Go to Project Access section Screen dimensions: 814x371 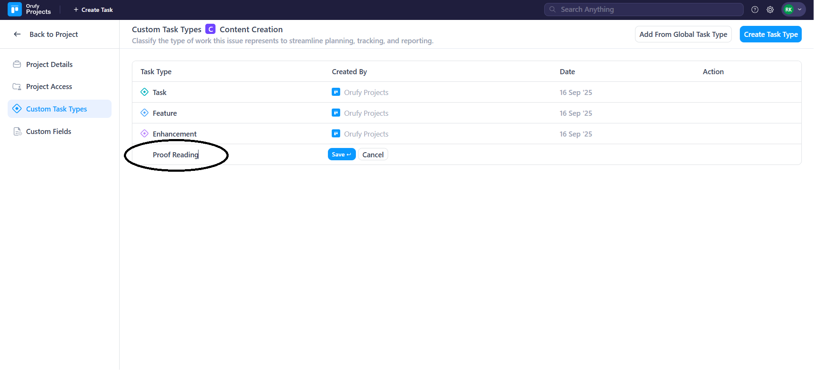point(49,86)
